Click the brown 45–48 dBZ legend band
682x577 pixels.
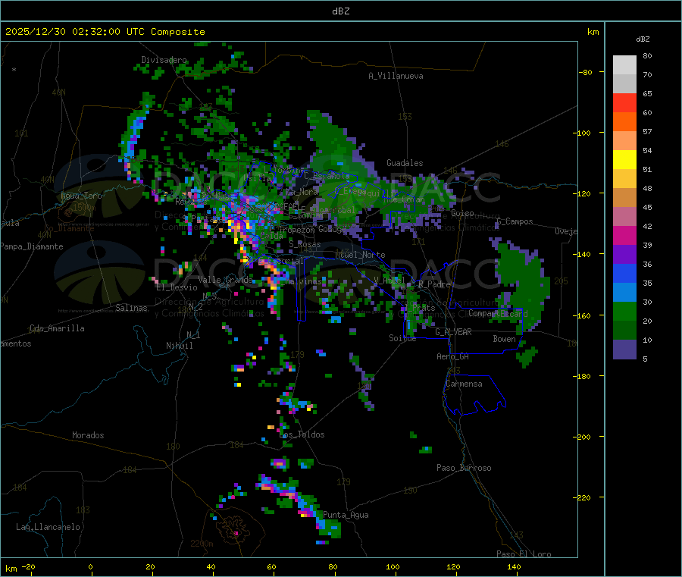pyautogui.click(x=624, y=198)
